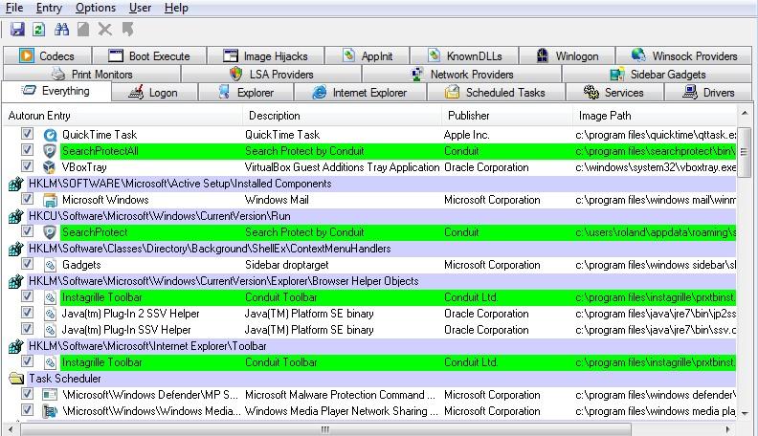Click the VBoxTray cube icon
Viewport: 758px width, 436px height.
[x=50, y=167]
